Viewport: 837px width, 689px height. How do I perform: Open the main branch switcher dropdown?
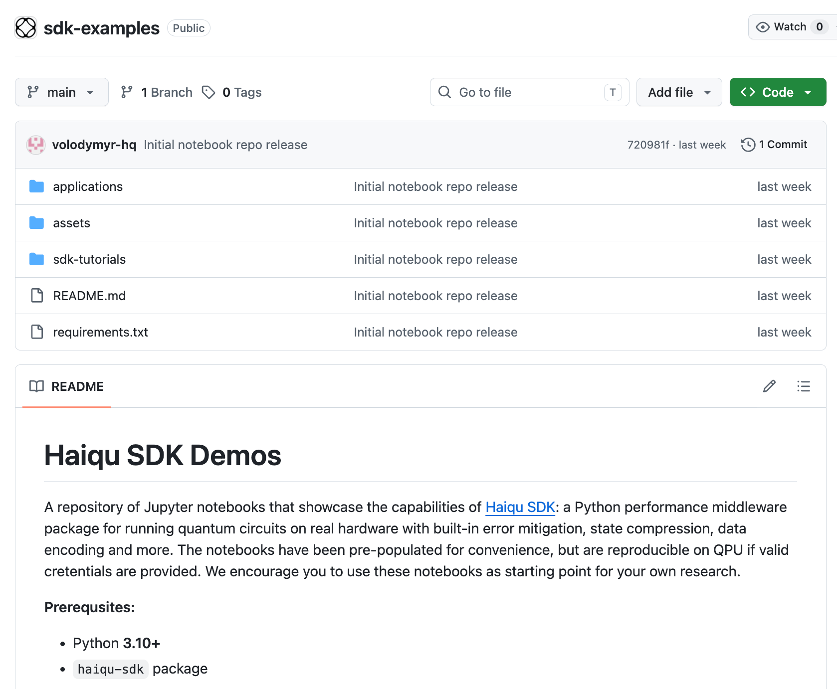click(62, 92)
